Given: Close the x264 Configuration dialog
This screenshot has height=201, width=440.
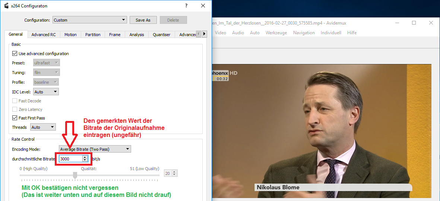Looking at the screenshot, I should 203,6.
